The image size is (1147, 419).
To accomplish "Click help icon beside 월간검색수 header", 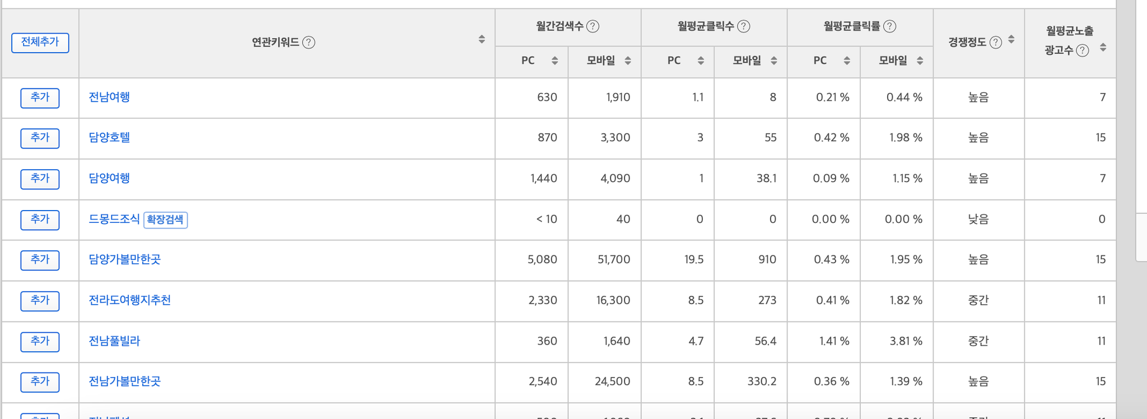I will (593, 26).
